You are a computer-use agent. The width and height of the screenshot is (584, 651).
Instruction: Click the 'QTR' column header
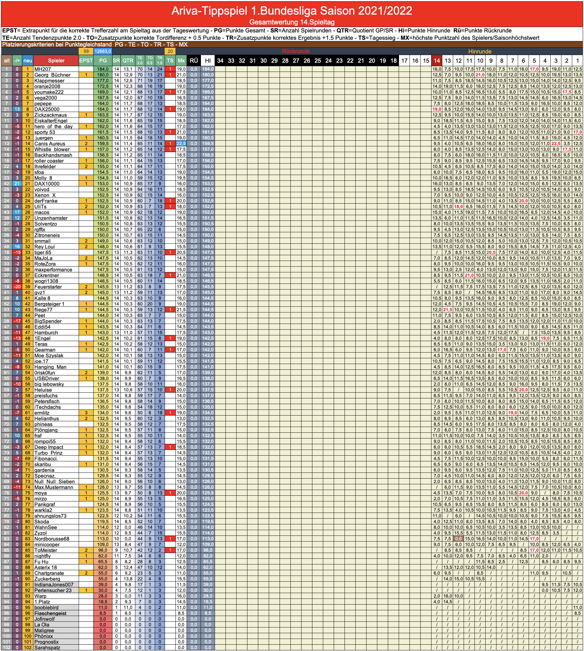tap(128, 60)
